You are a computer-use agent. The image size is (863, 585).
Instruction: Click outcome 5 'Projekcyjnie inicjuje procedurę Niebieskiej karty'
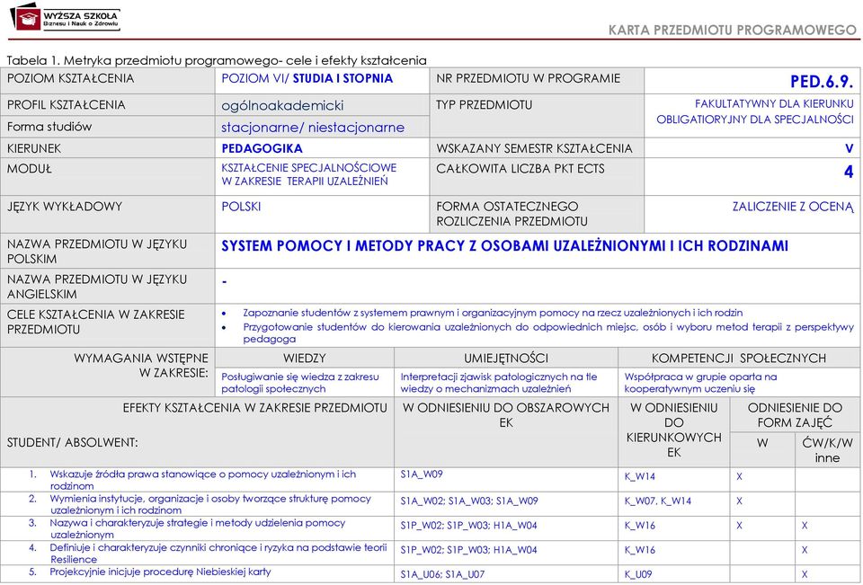tap(160, 572)
